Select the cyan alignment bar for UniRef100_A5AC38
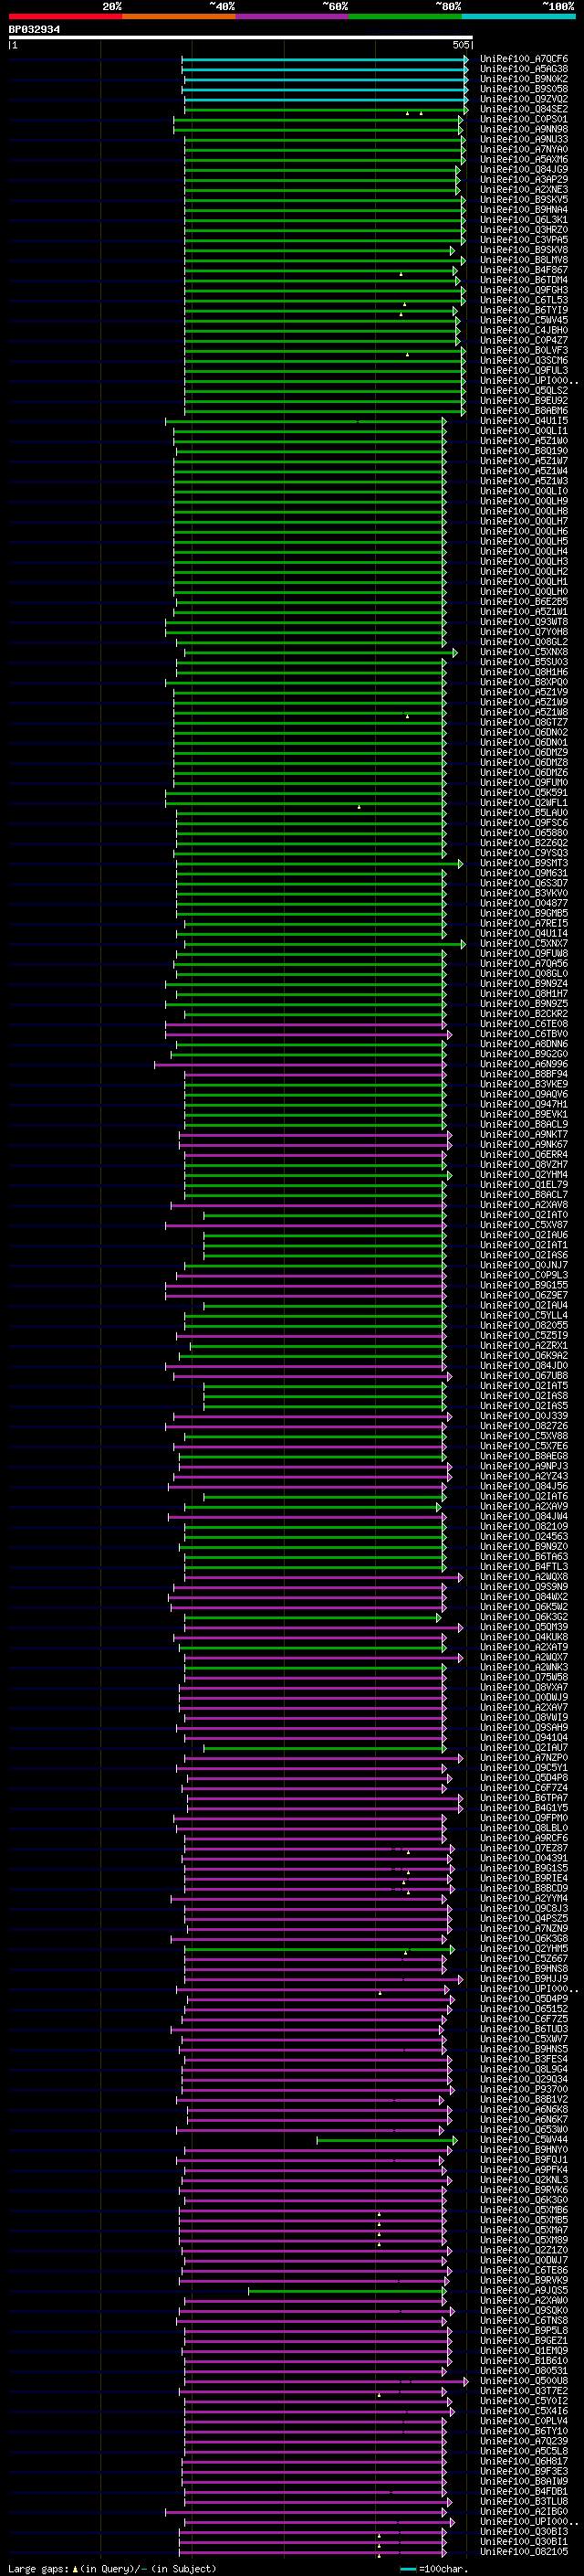584x2576 pixels. click(325, 69)
